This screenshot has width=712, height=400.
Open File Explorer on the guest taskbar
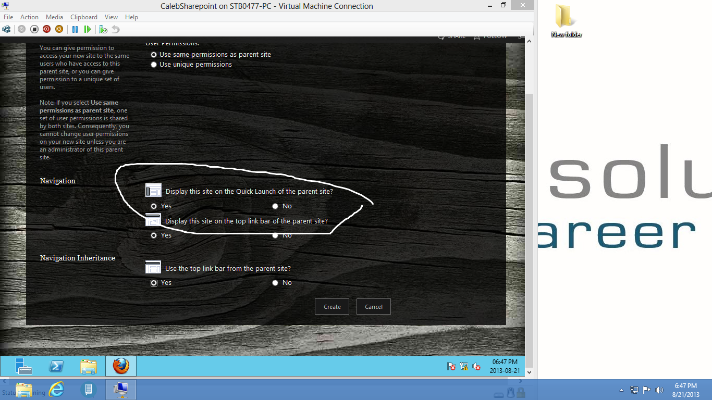(x=89, y=366)
